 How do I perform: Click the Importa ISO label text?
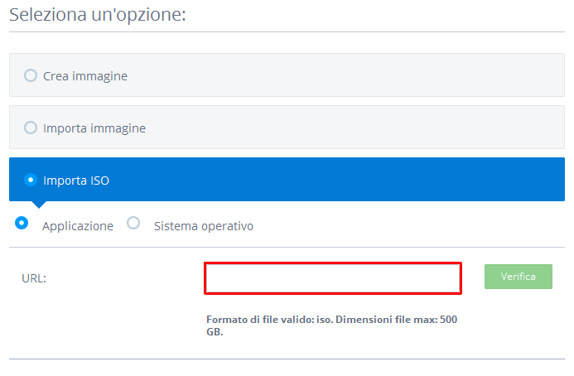76,181
